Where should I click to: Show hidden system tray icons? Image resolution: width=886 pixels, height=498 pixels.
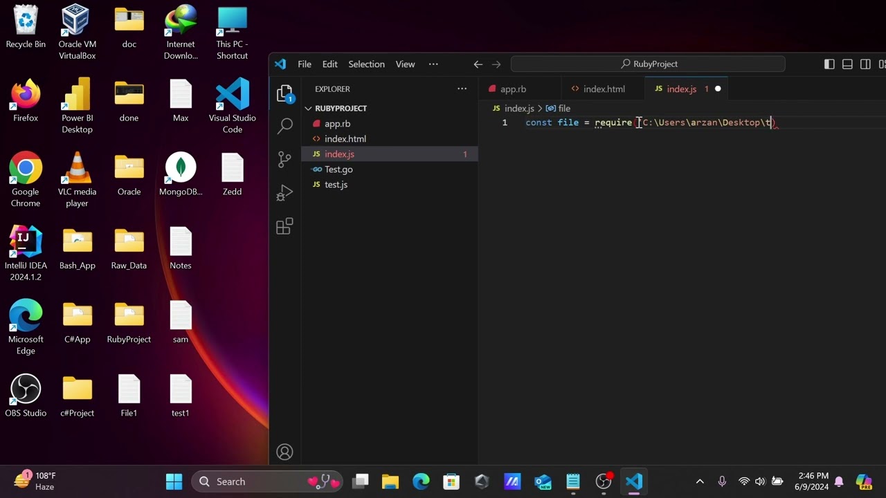700,481
